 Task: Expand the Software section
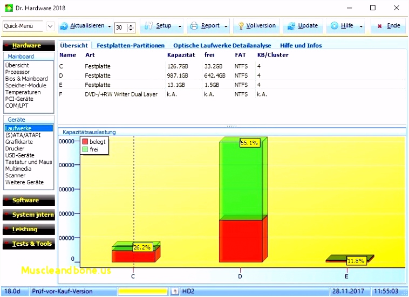(x=29, y=201)
